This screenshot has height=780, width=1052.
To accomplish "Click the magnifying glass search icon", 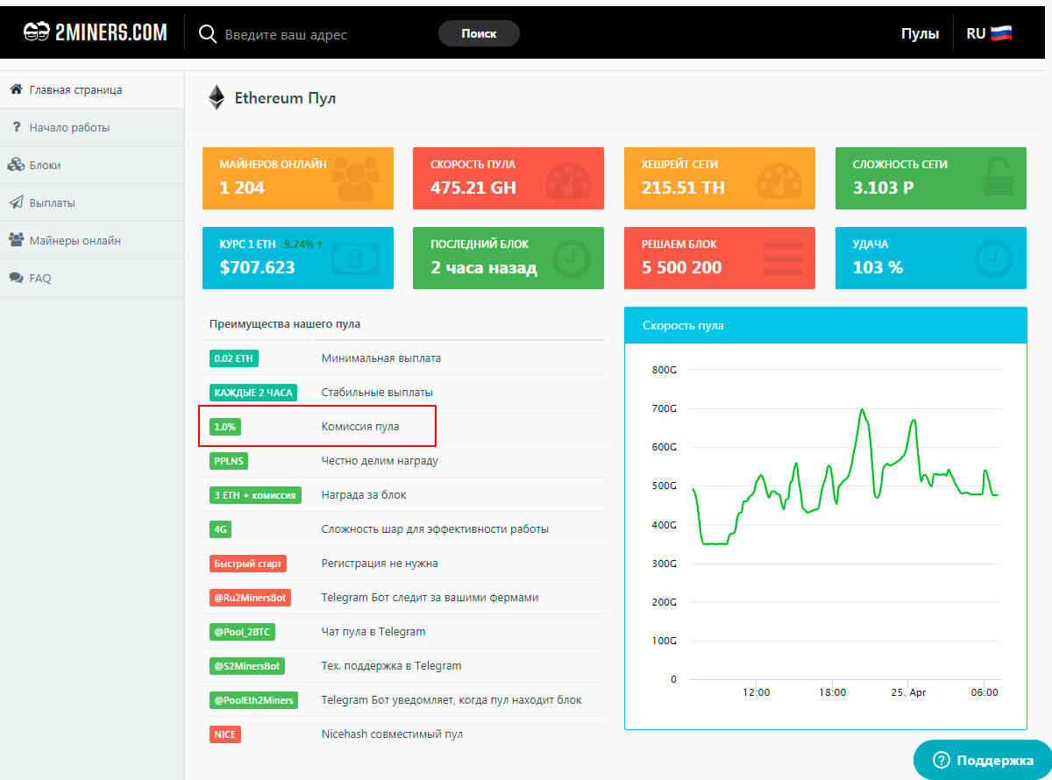I will pyautogui.click(x=207, y=34).
